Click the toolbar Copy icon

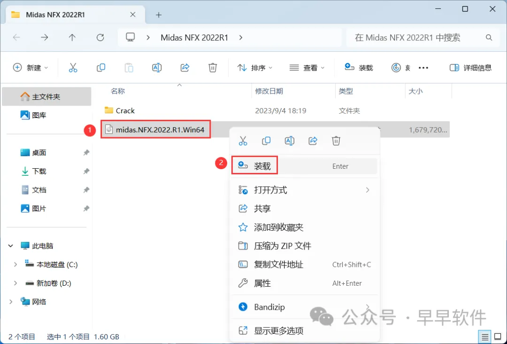tap(101, 68)
